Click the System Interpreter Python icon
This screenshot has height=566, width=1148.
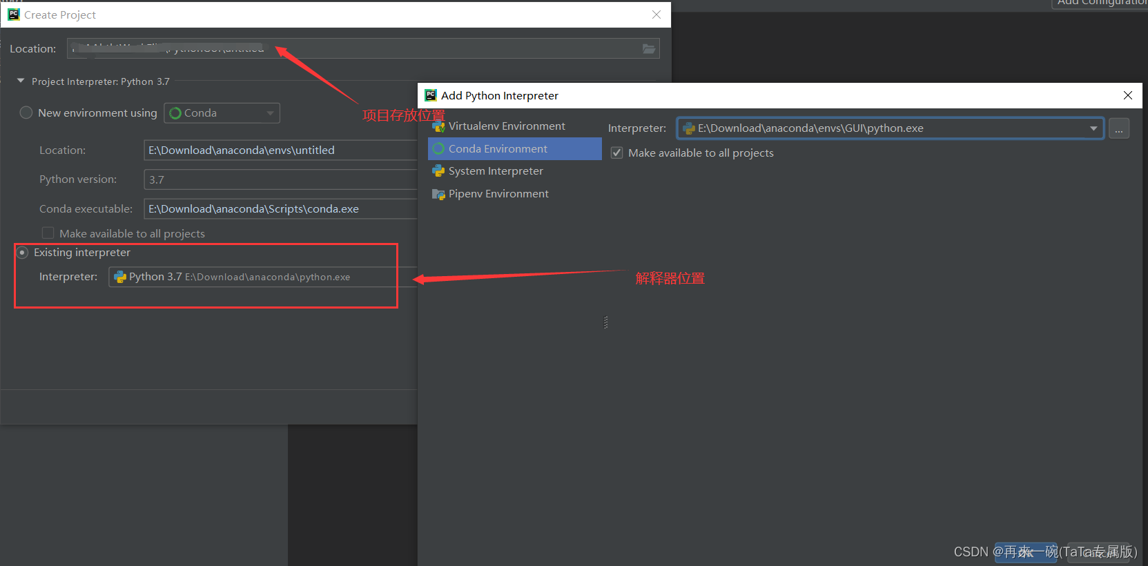click(x=438, y=171)
